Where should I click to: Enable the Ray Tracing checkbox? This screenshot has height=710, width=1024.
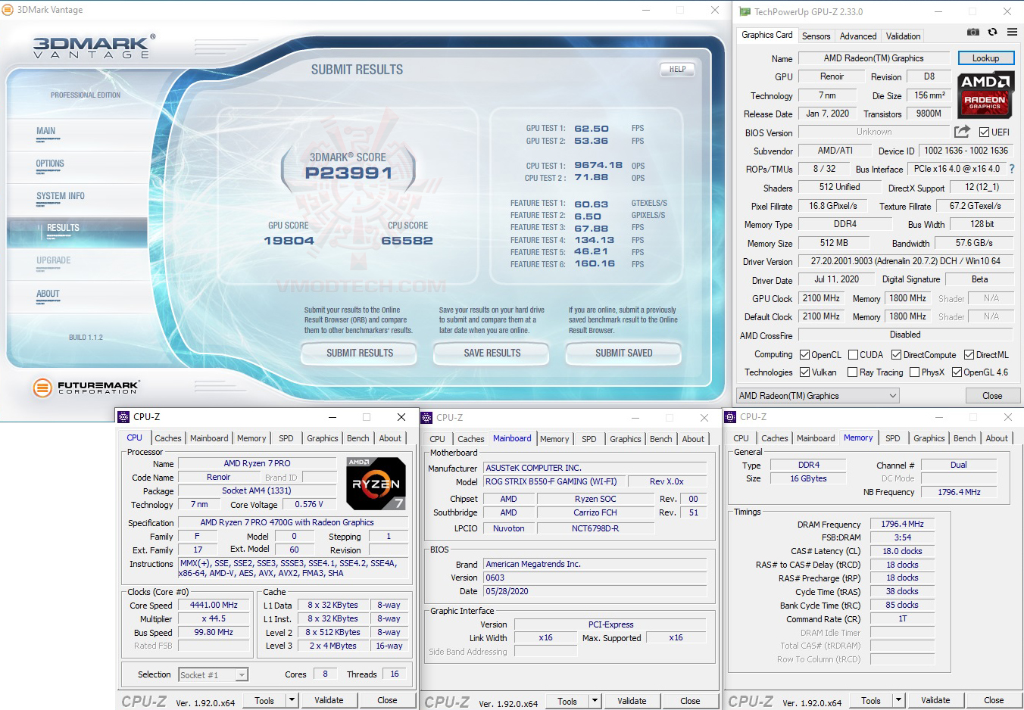[852, 372]
